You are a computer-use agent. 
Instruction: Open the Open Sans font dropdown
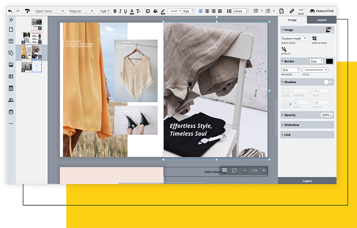(x=50, y=11)
